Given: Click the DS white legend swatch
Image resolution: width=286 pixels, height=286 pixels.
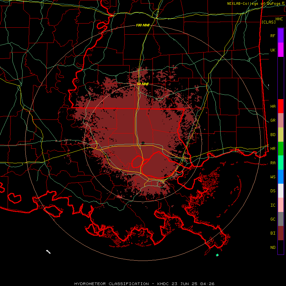Looking at the screenshot, I should [x=281, y=191].
